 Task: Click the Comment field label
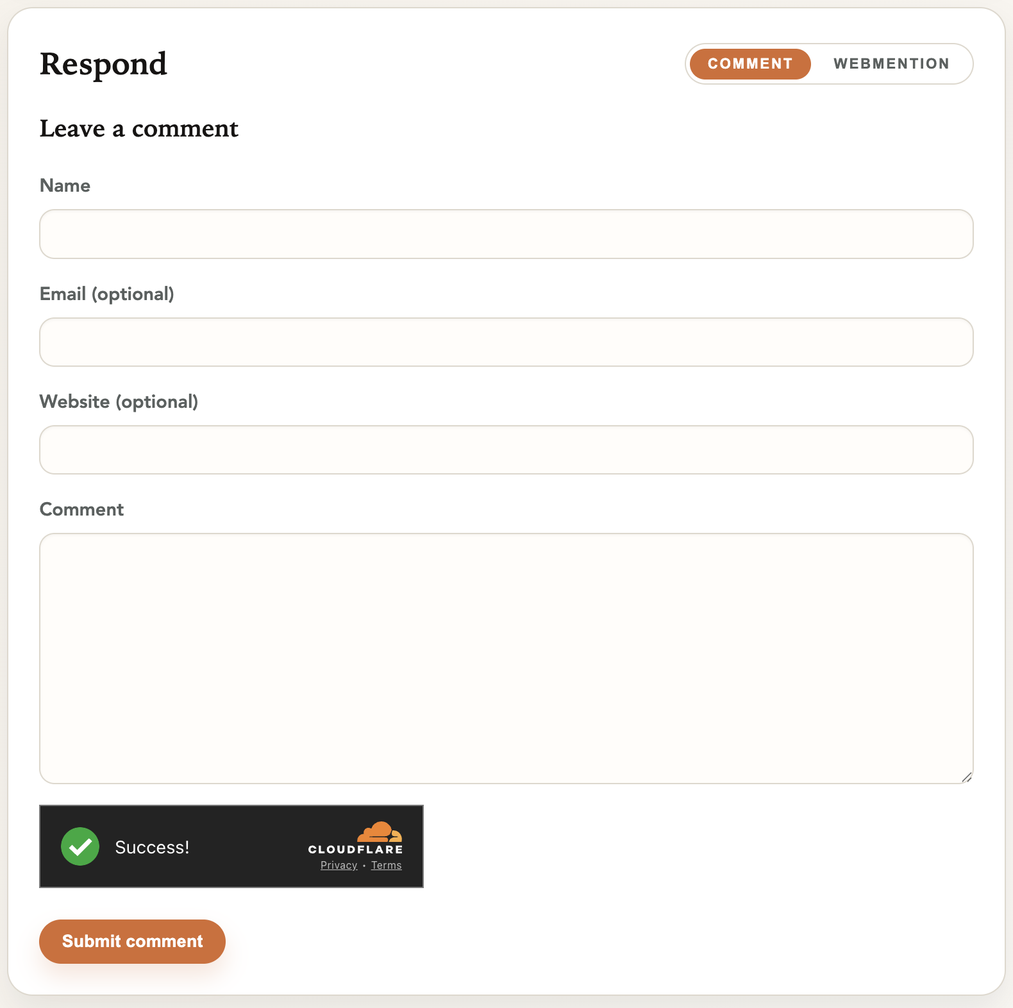[x=81, y=509]
